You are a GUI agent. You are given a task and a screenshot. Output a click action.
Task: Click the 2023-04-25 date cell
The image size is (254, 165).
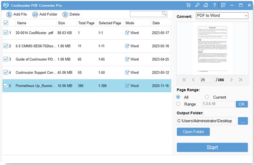coord(160,59)
